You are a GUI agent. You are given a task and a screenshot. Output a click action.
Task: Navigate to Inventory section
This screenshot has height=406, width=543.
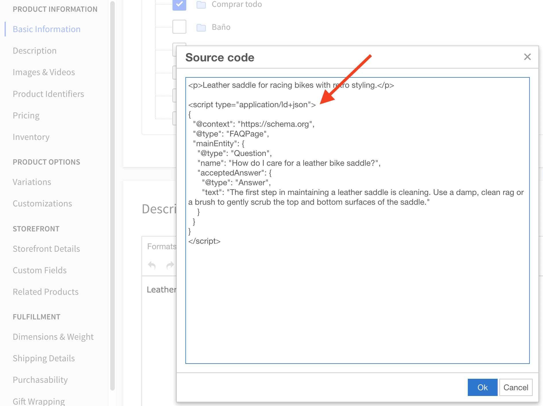point(31,137)
